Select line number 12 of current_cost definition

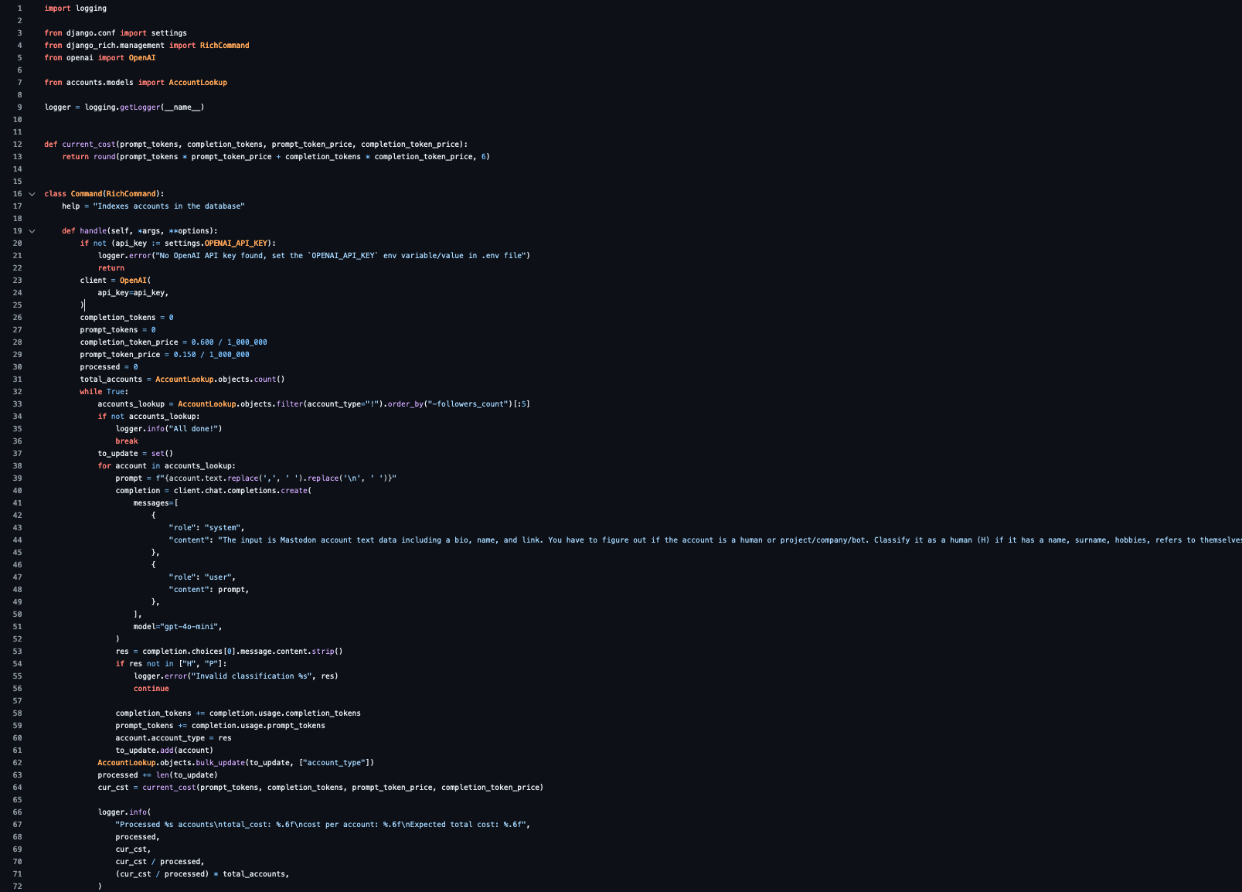[17, 145]
